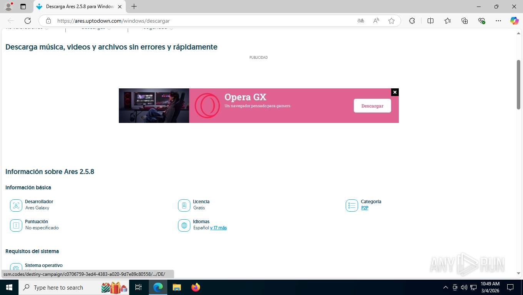Open Settings and more ellipsis menu

pos(498,21)
